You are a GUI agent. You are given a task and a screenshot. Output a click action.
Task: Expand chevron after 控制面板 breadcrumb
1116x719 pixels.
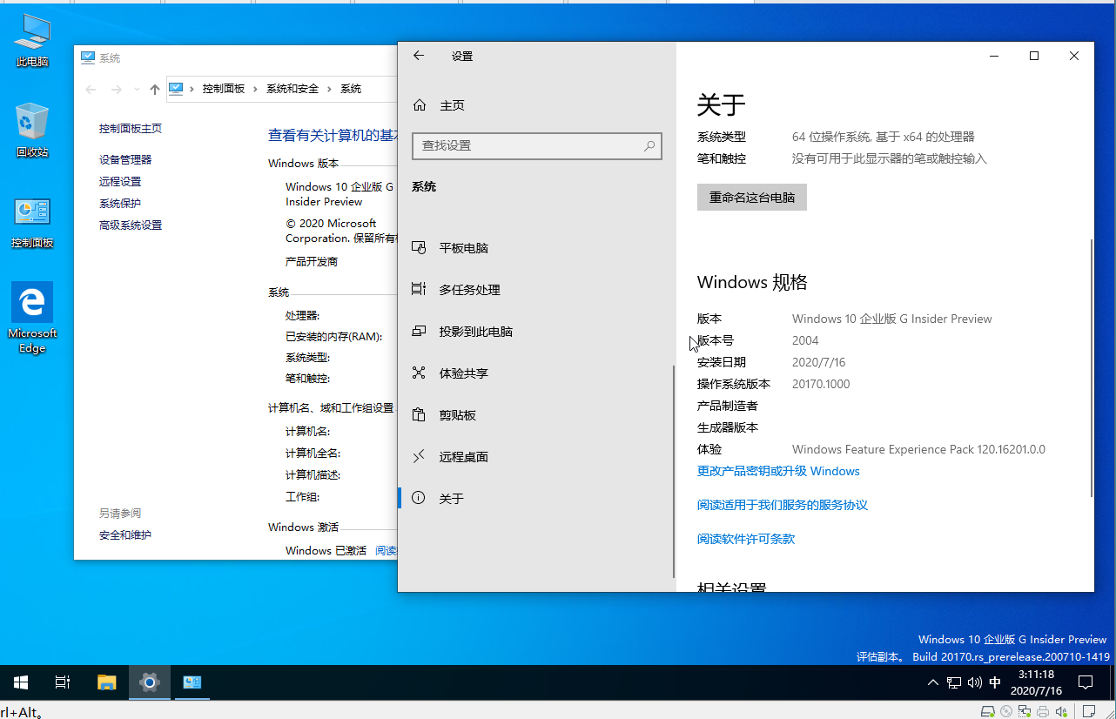(256, 89)
